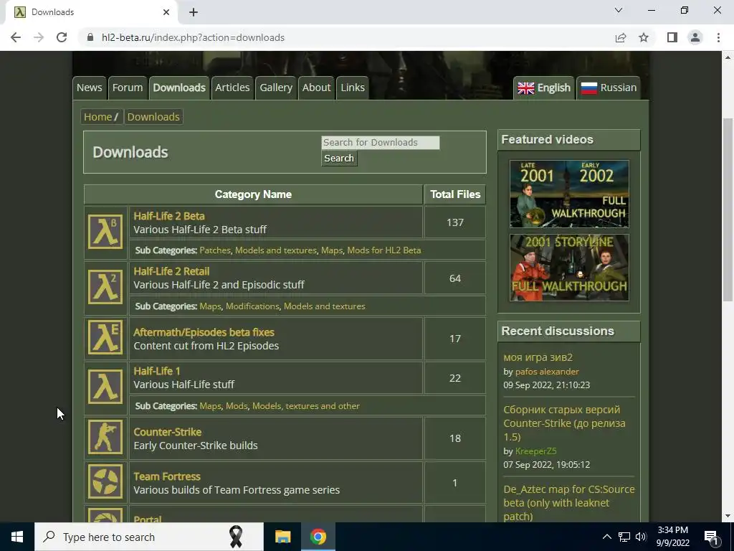734x551 pixels.
Task: Open the Chrome profile avatar
Action: tap(695, 37)
